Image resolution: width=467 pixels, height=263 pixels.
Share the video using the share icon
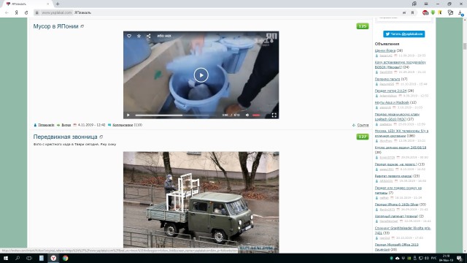point(148,36)
